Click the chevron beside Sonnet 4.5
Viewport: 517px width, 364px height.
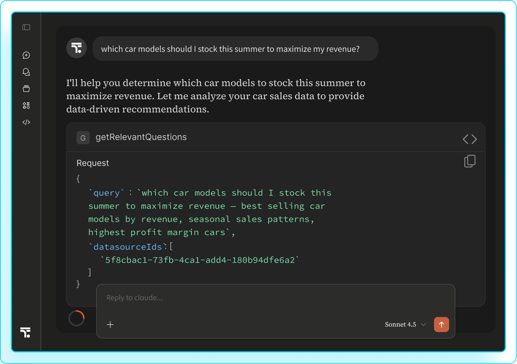pos(423,324)
